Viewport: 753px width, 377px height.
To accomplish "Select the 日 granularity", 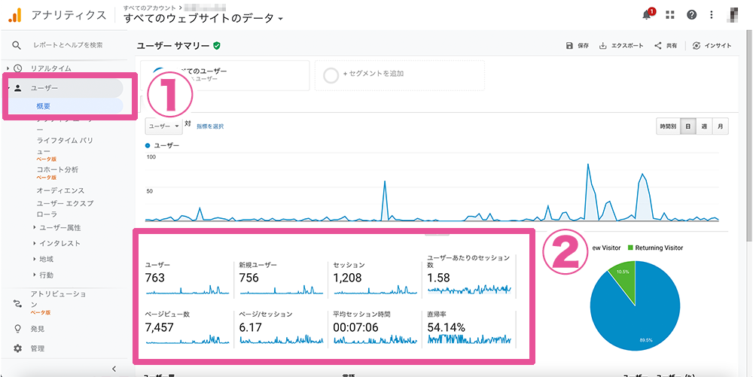I will tap(687, 126).
